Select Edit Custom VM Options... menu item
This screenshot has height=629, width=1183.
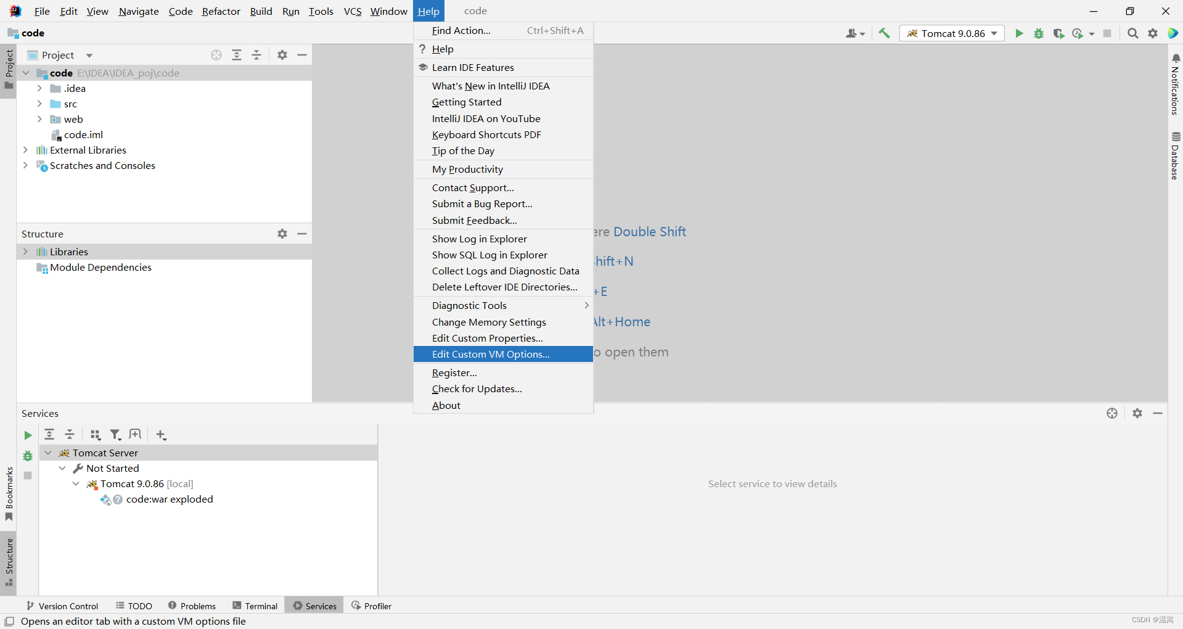pos(503,354)
